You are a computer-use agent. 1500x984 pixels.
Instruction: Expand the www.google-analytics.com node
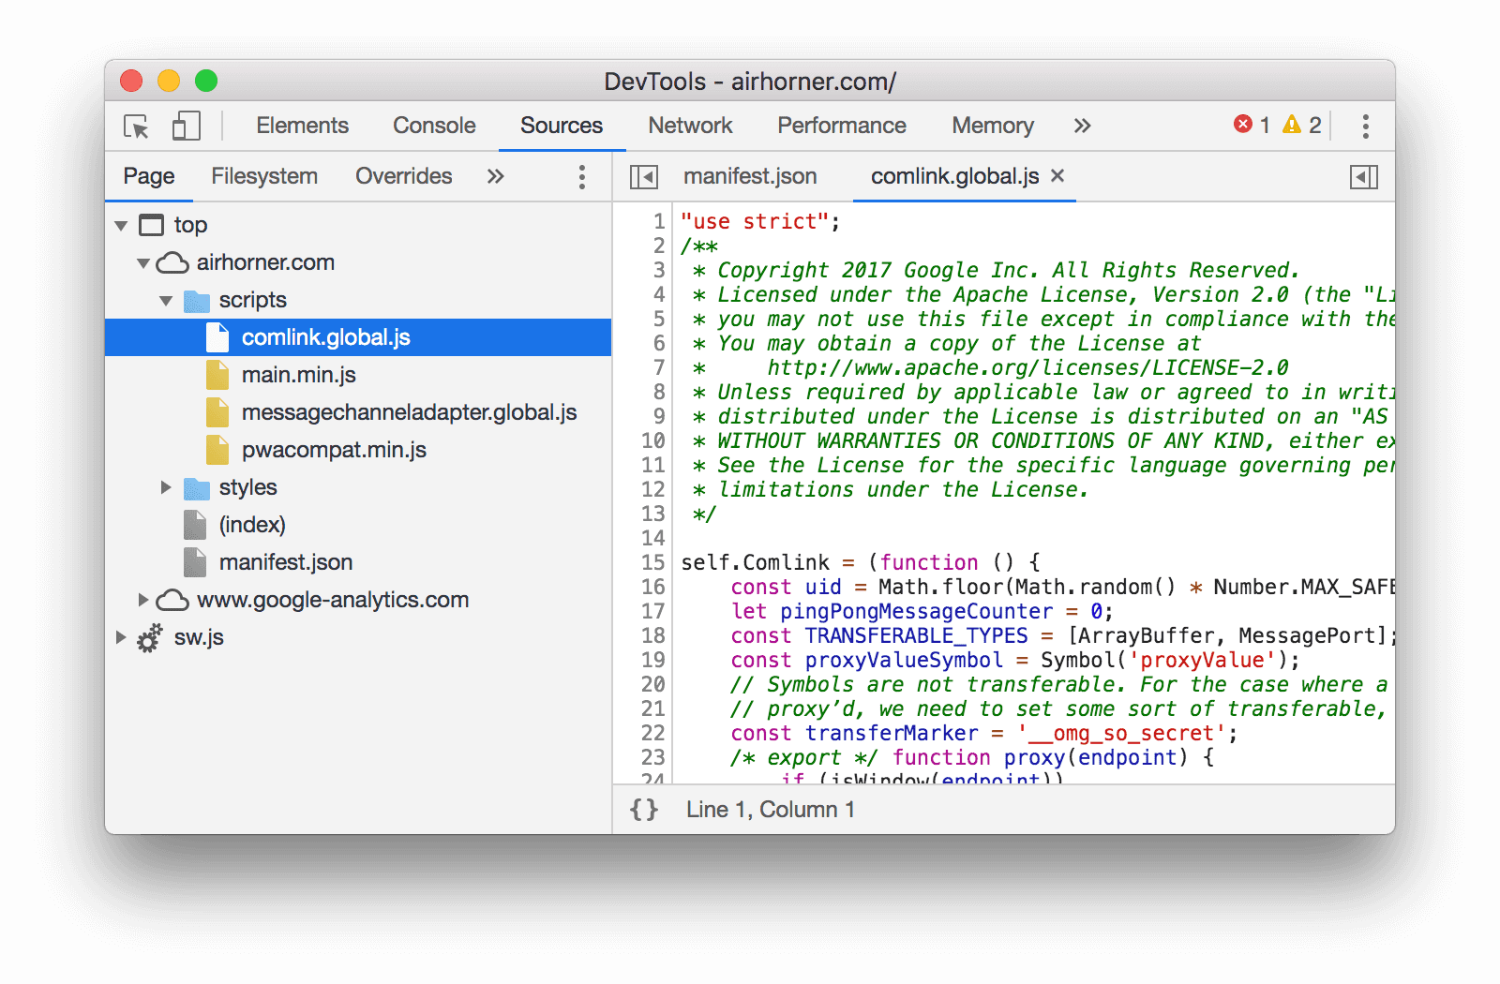[143, 600]
